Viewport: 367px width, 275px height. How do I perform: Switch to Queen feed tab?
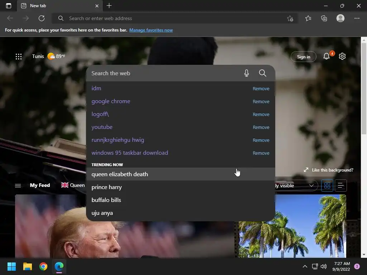click(x=73, y=185)
